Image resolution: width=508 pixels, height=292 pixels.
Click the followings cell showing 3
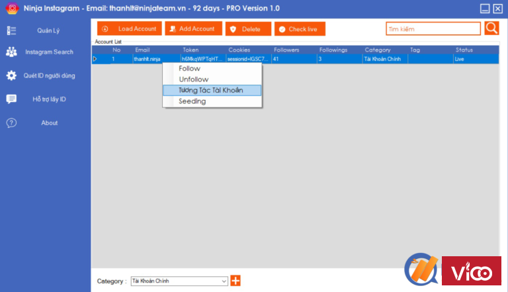coord(339,59)
